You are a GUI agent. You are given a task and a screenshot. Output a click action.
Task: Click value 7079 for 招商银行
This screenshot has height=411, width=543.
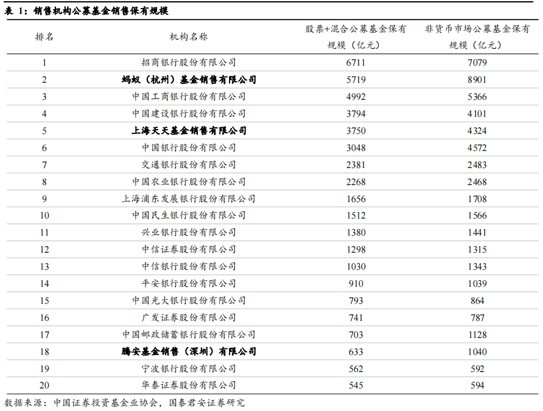click(477, 63)
